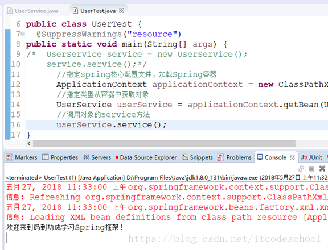Click the comment on line 13

point(102,94)
